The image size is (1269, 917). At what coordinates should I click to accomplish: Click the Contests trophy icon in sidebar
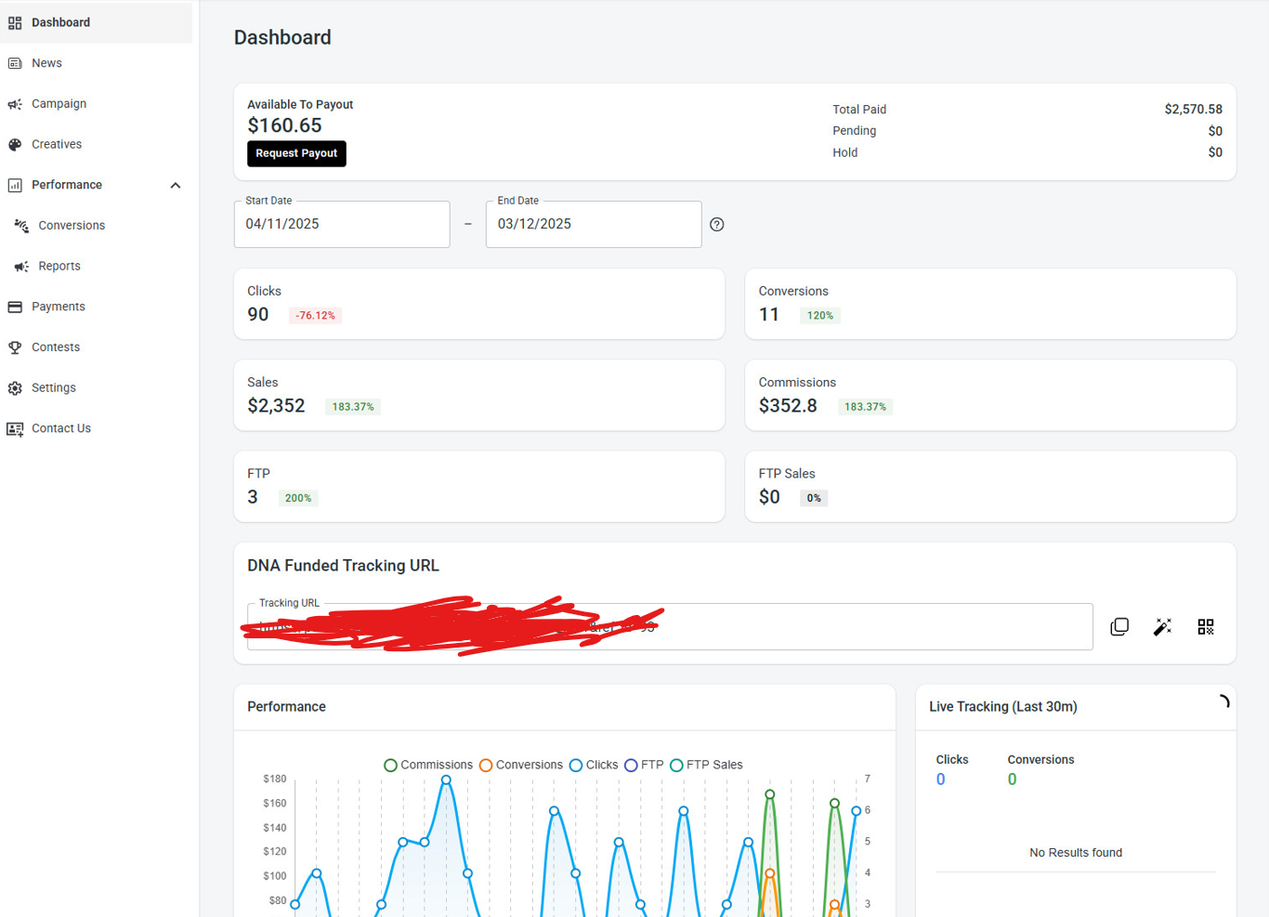[x=15, y=347]
